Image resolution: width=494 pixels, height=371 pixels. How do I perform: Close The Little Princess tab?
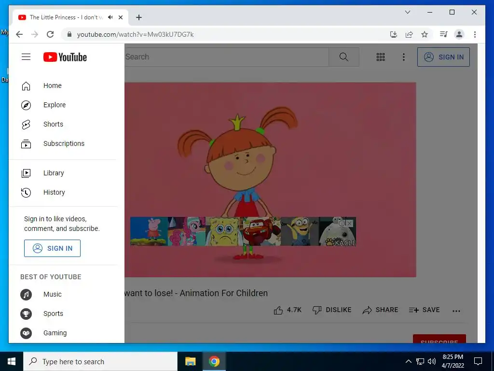point(120,17)
